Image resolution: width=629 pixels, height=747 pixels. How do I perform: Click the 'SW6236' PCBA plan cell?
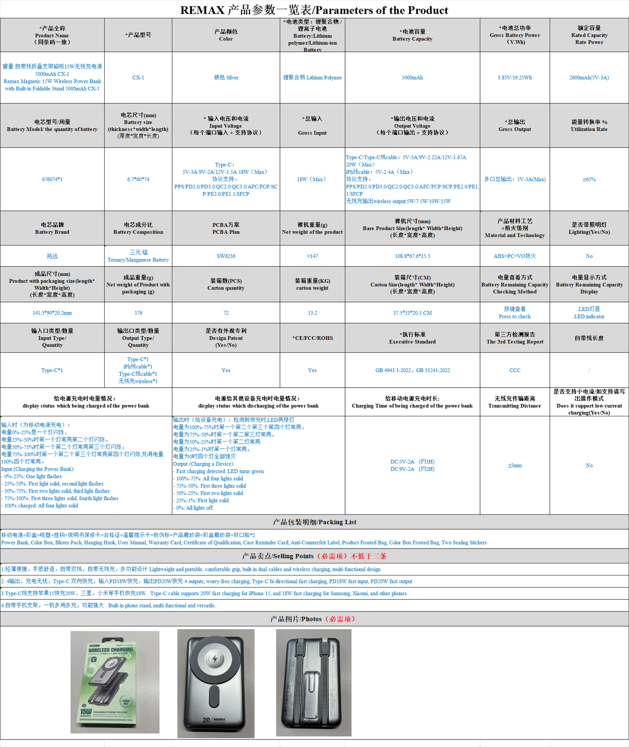pyautogui.click(x=226, y=256)
